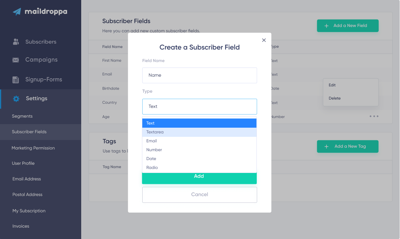Close the Create a Subscriber Field dialog
The height and width of the screenshot is (239, 400).
(x=264, y=40)
